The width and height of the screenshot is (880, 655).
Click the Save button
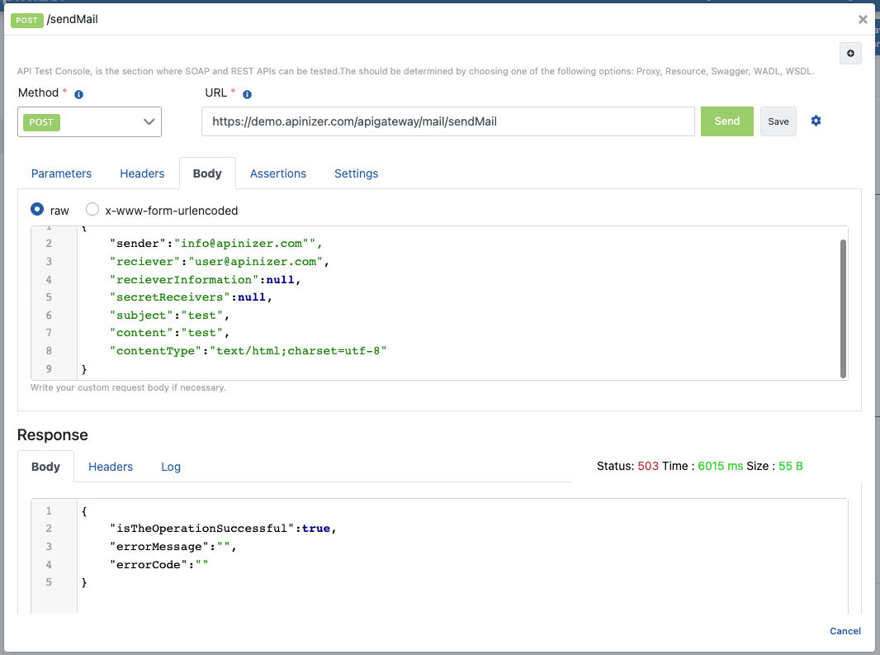pos(778,121)
